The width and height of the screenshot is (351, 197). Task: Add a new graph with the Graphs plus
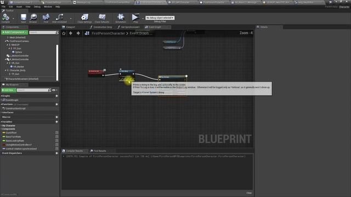[x=56, y=96]
